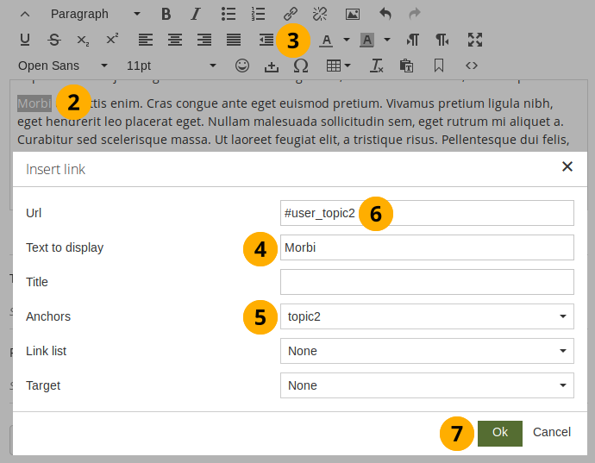This screenshot has width=595, height=463.
Task: Click the Title input field
Action: click(x=427, y=282)
